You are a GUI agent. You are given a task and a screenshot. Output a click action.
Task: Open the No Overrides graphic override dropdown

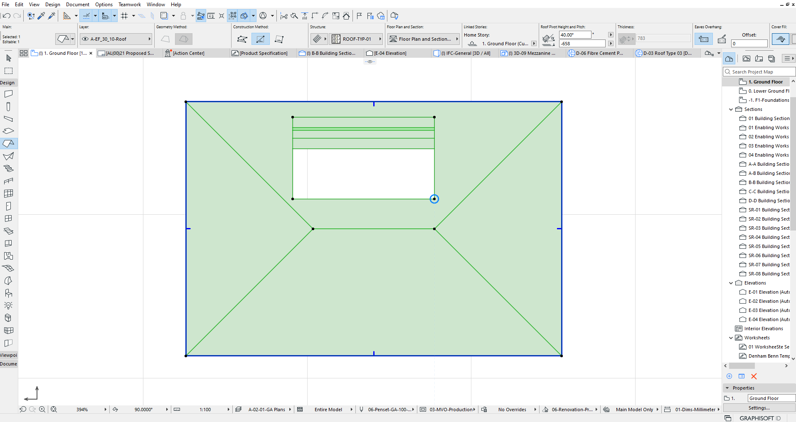click(x=512, y=410)
